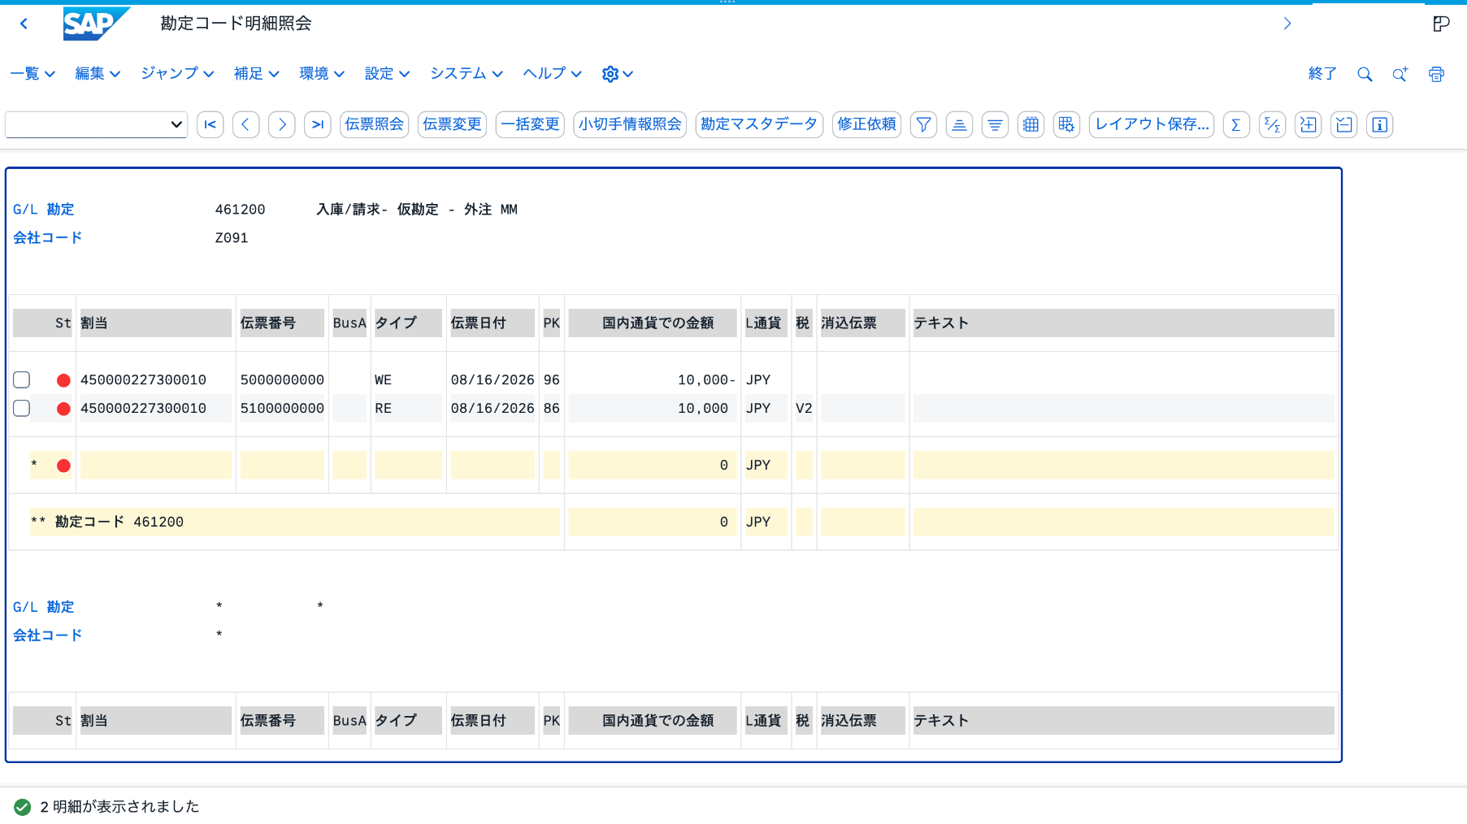Click the print icon at top right

coord(1436,74)
